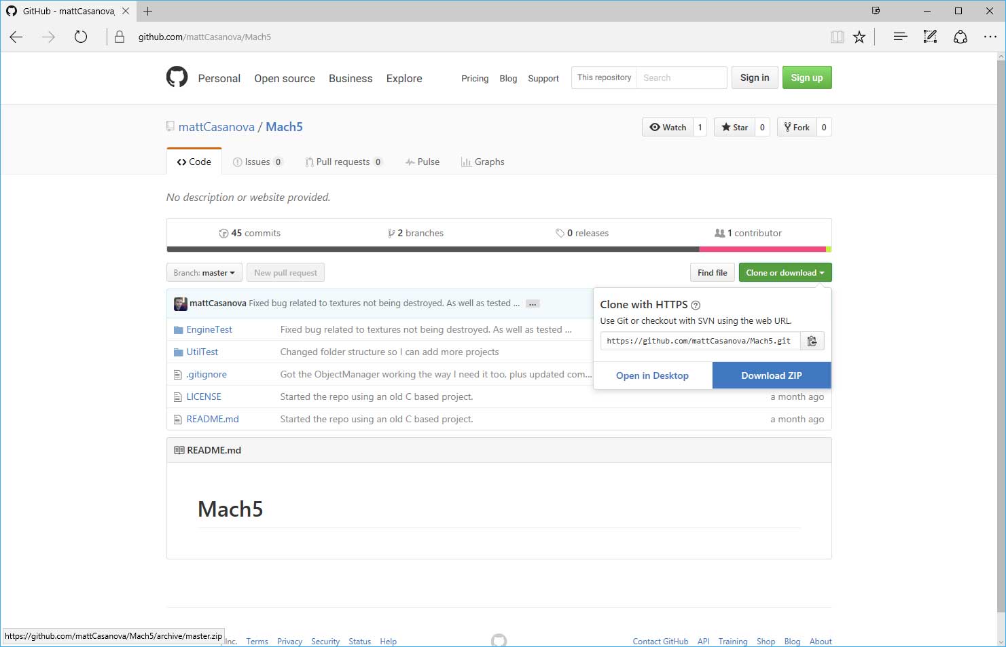Image resolution: width=1006 pixels, height=647 pixels.
Task: View the 2 branches link
Action: click(x=416, y=233)
